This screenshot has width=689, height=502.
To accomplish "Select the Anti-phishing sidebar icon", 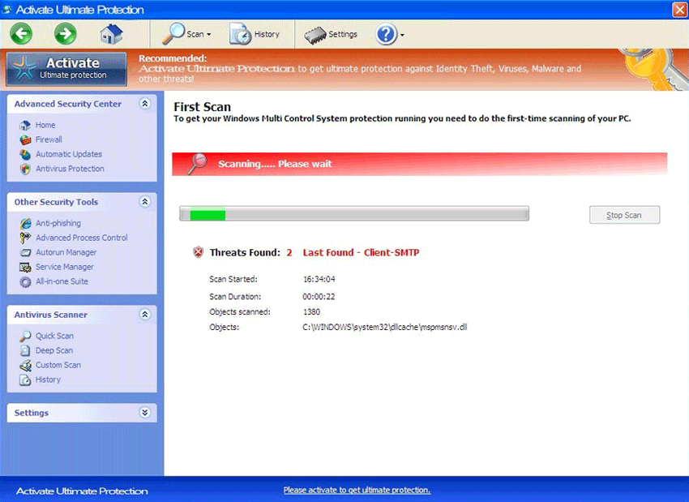I will point(26,223).
